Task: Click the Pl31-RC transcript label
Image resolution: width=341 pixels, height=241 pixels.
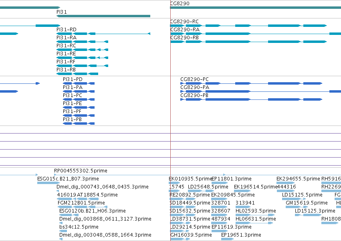Action: pyautogui.click(x=66, y=46)
